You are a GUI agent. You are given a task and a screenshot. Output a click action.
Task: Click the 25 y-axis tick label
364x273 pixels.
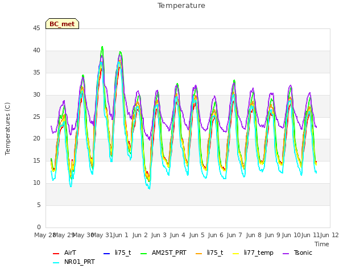coord(36,117)
